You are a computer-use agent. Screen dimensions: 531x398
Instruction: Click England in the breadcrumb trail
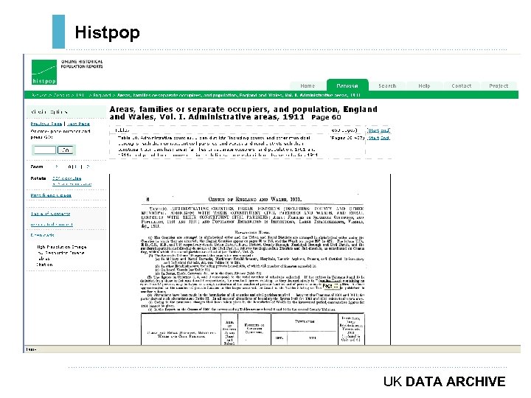102,95
